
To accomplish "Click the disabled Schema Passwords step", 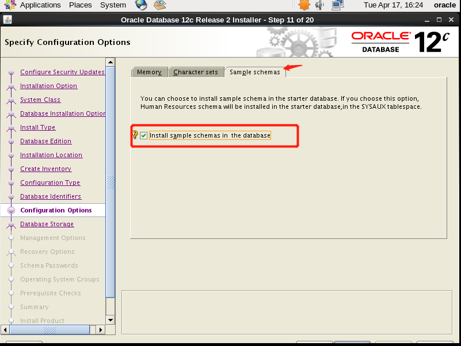I will coord(49,265).
